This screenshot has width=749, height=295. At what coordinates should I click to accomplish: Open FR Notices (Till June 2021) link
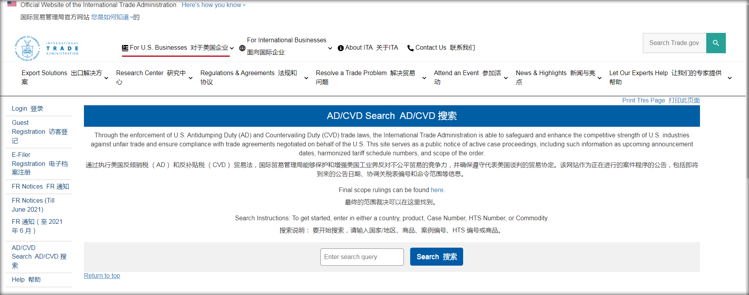(37, 216)
